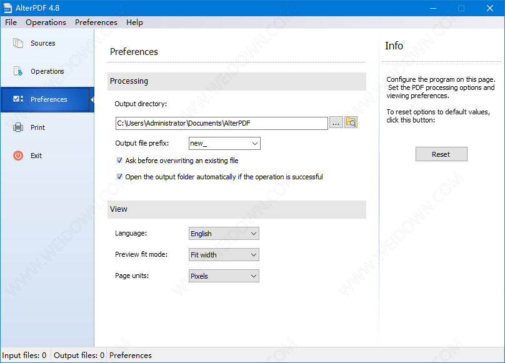The width and height of the screenshot is (505, 363).
Task: Click the AlterPDF app icon in title bar
Action: [7, 8]
